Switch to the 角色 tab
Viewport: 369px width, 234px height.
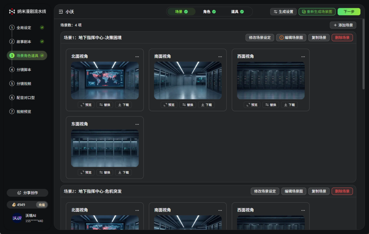tap(209, 12)
